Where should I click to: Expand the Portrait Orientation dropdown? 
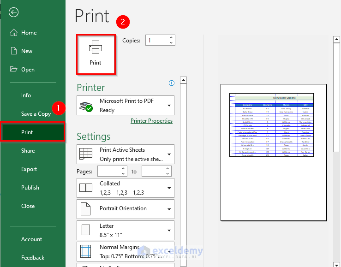(169, 209)
